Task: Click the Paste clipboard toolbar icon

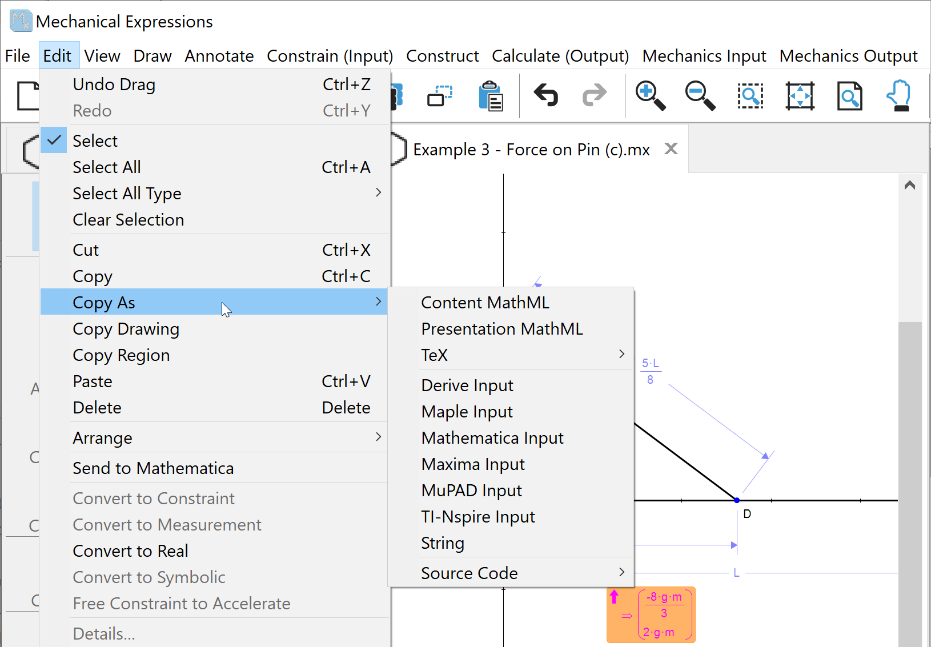Action: click(491, 95)
